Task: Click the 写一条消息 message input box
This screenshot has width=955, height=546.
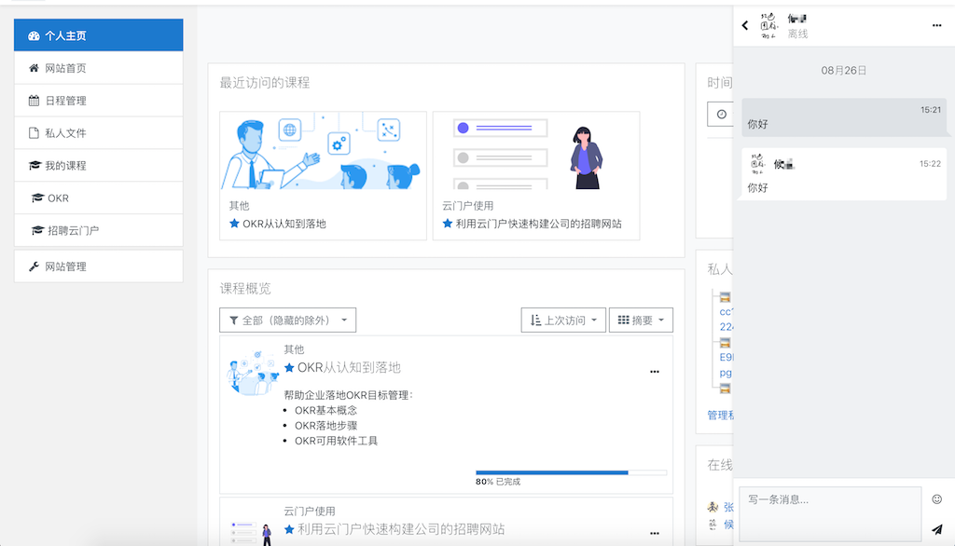Action: (830, 513)
